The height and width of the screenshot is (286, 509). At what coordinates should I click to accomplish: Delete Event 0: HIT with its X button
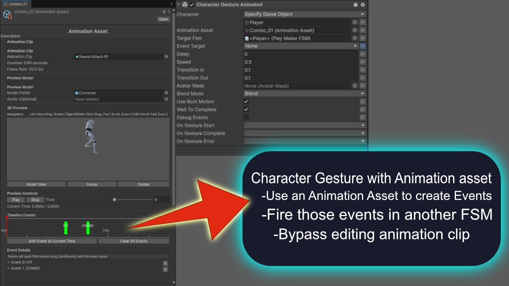click(165, 263)
